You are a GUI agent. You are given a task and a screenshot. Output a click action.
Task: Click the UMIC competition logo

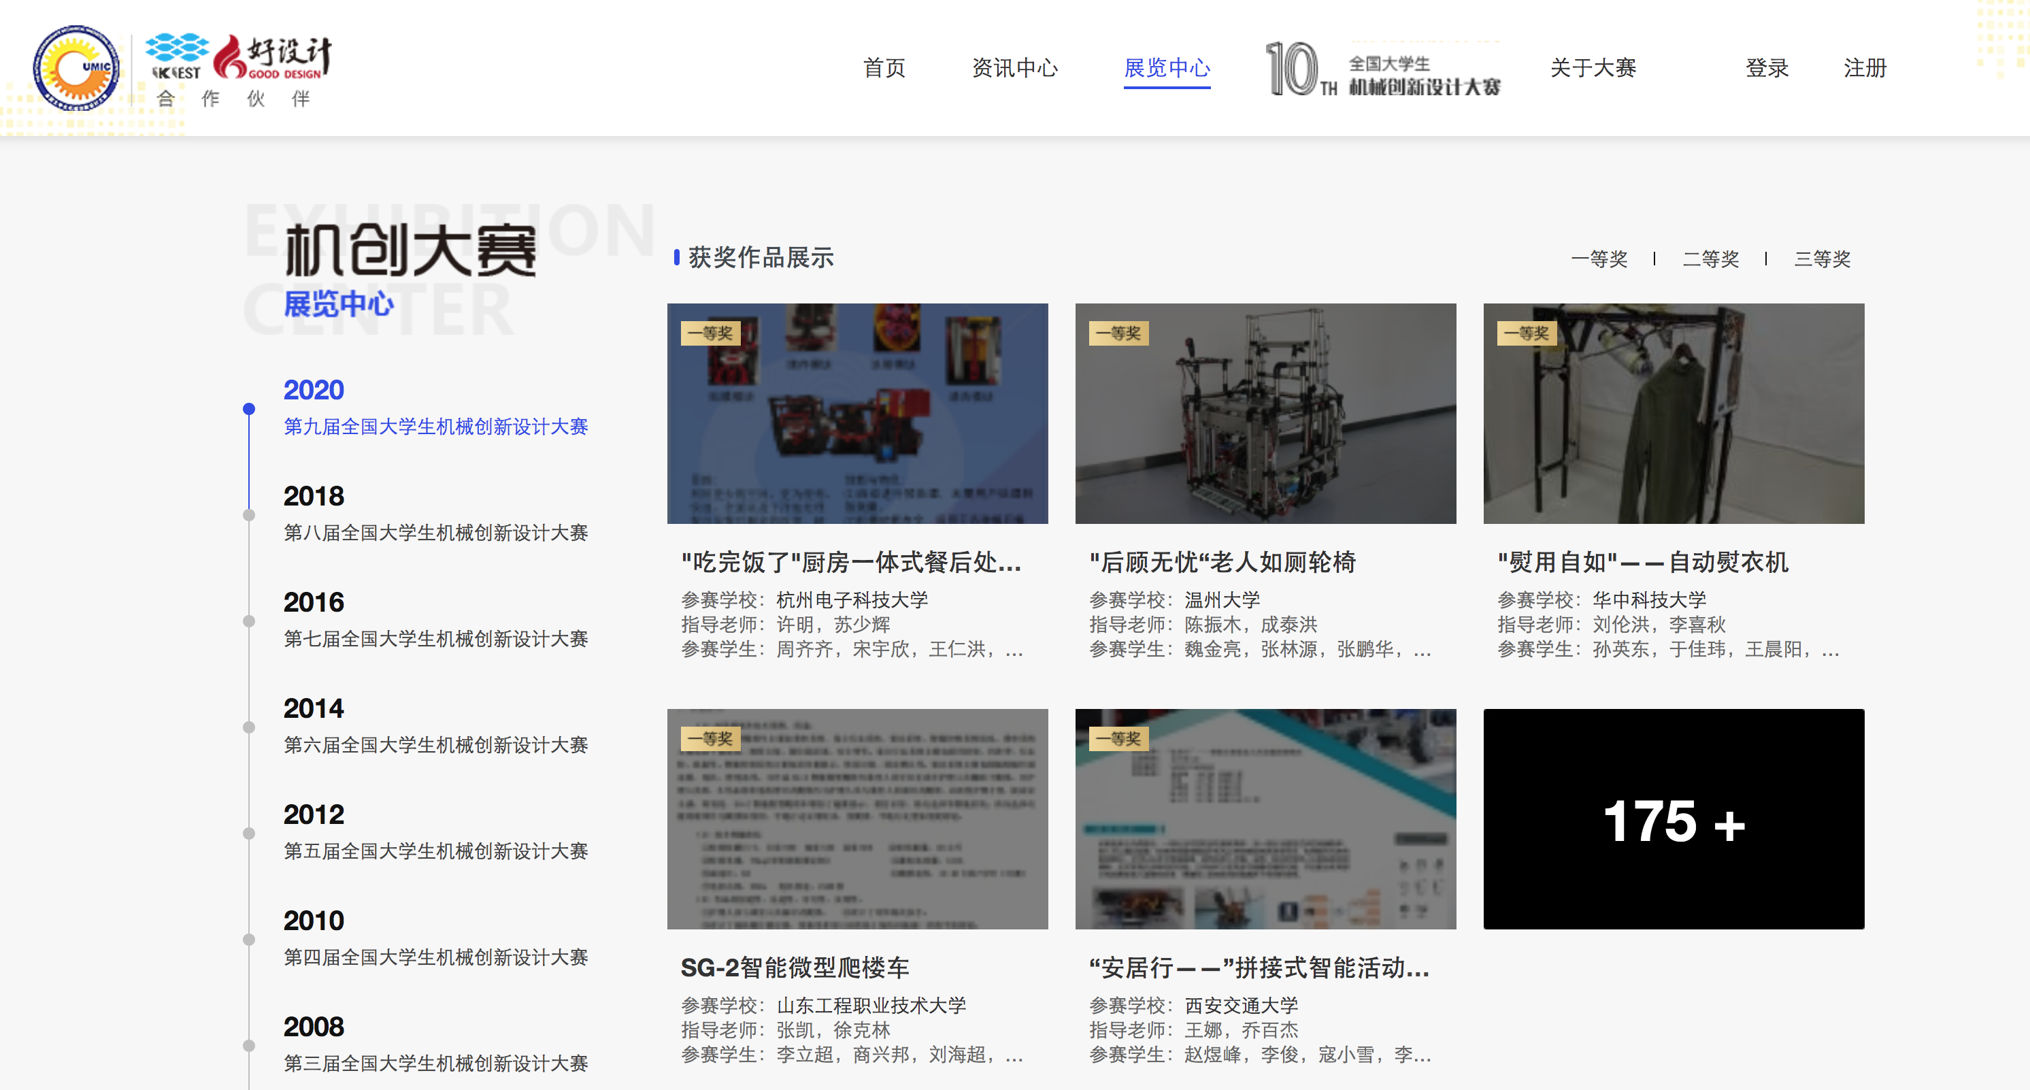pos(76,68)
